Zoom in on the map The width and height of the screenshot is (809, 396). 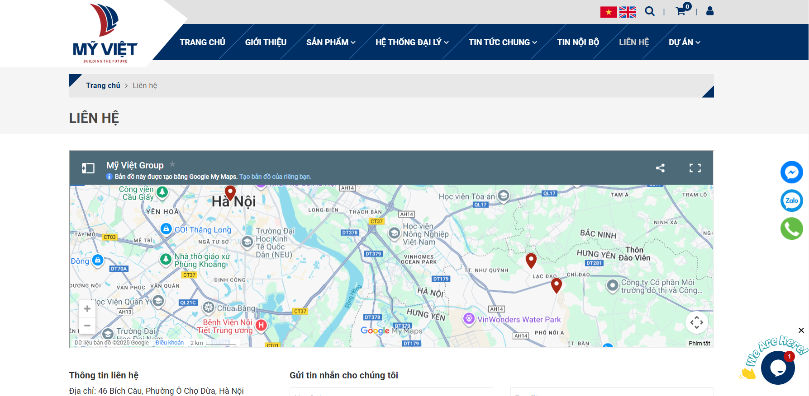(87, 309)
